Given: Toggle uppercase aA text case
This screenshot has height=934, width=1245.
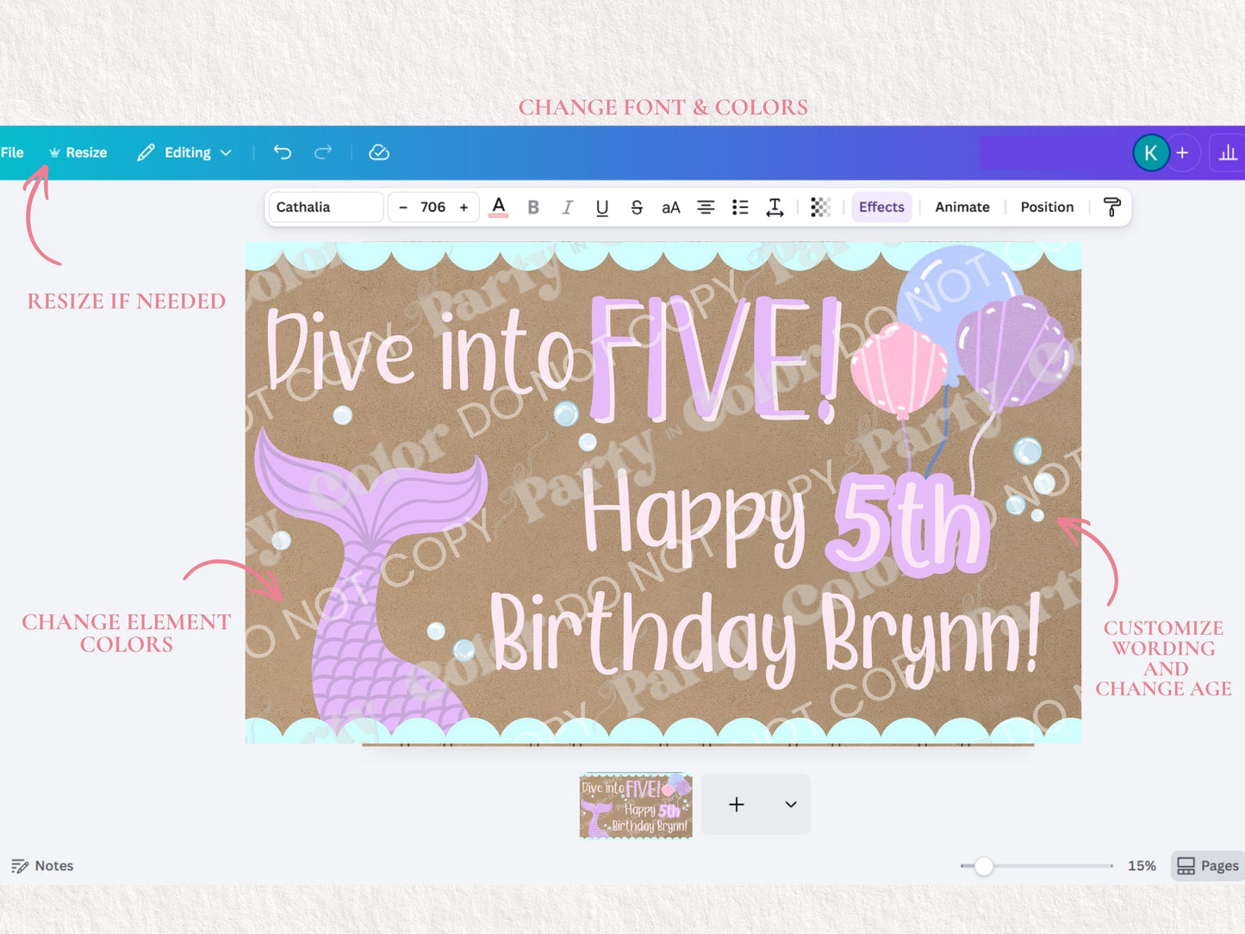Looking at the screenshot, I should (671, 207).
